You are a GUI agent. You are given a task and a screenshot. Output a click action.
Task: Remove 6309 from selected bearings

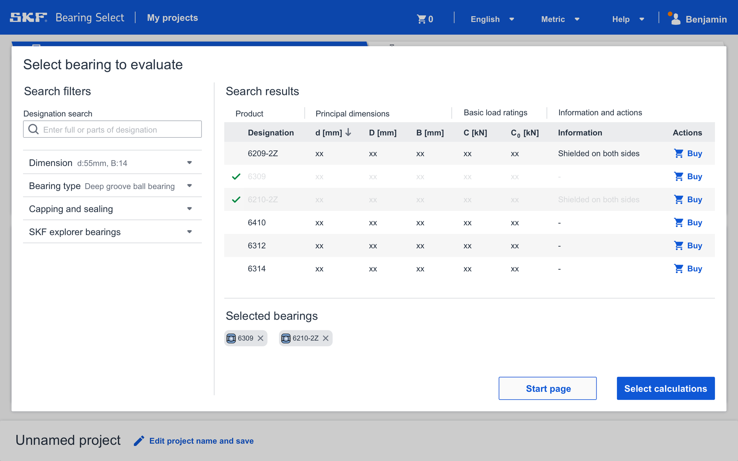(260, 338)
